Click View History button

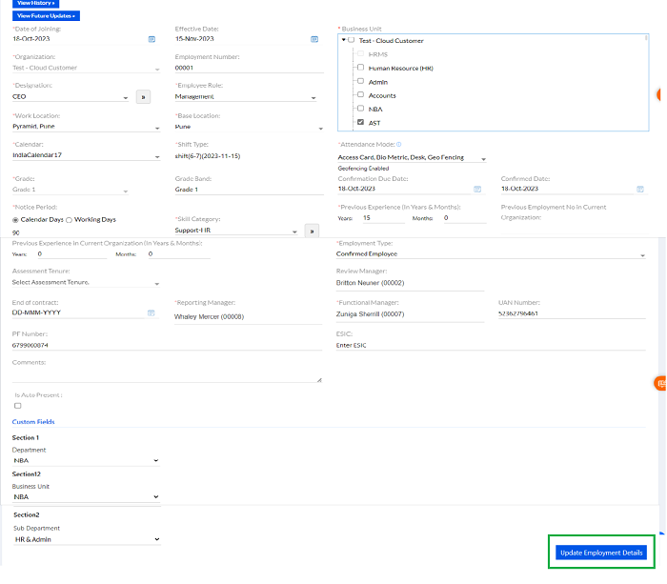click(x=36, y=4)
